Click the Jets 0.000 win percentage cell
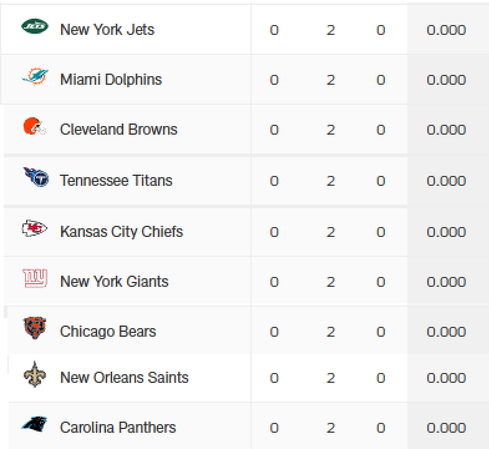Screen dimensions: 489x449 (446, 30)
